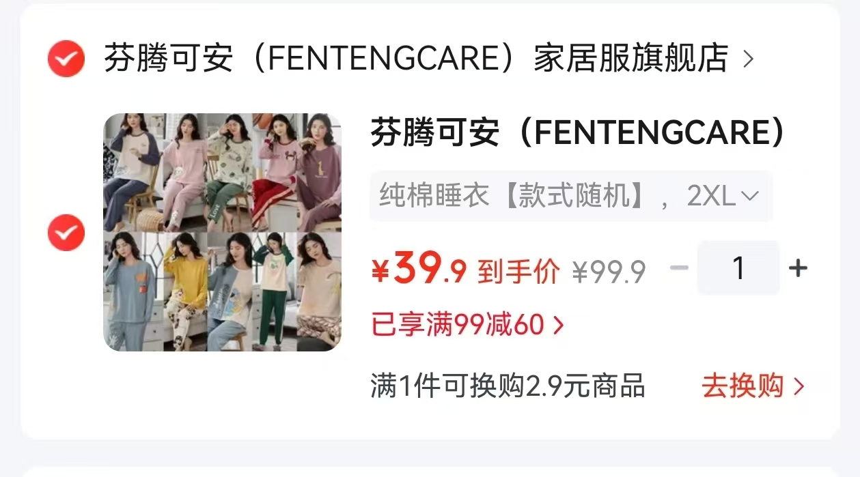The image size is (860, 477).
Task: Increase quantity with the plus icon
Action: click(x=798, y=268)
